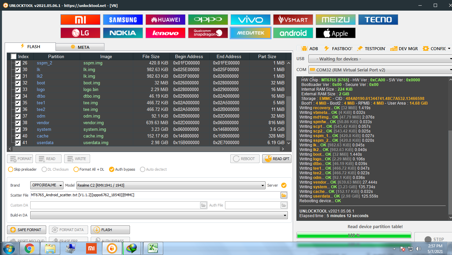Click the green 100% progress bar
Viewport: 452px width, 255px height.
(x=354, y=235)
